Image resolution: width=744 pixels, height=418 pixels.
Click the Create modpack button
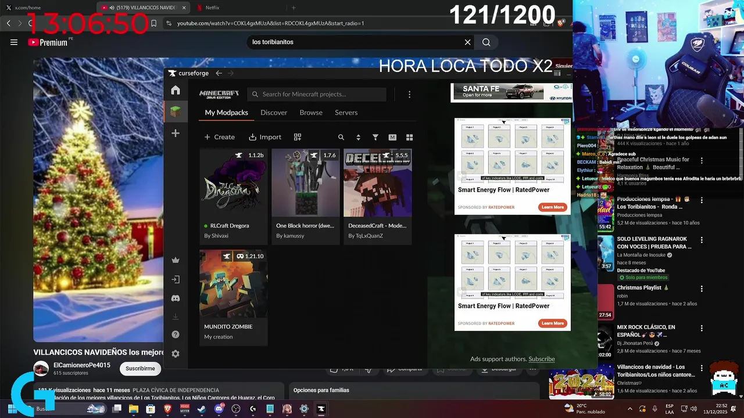[219, 137]
